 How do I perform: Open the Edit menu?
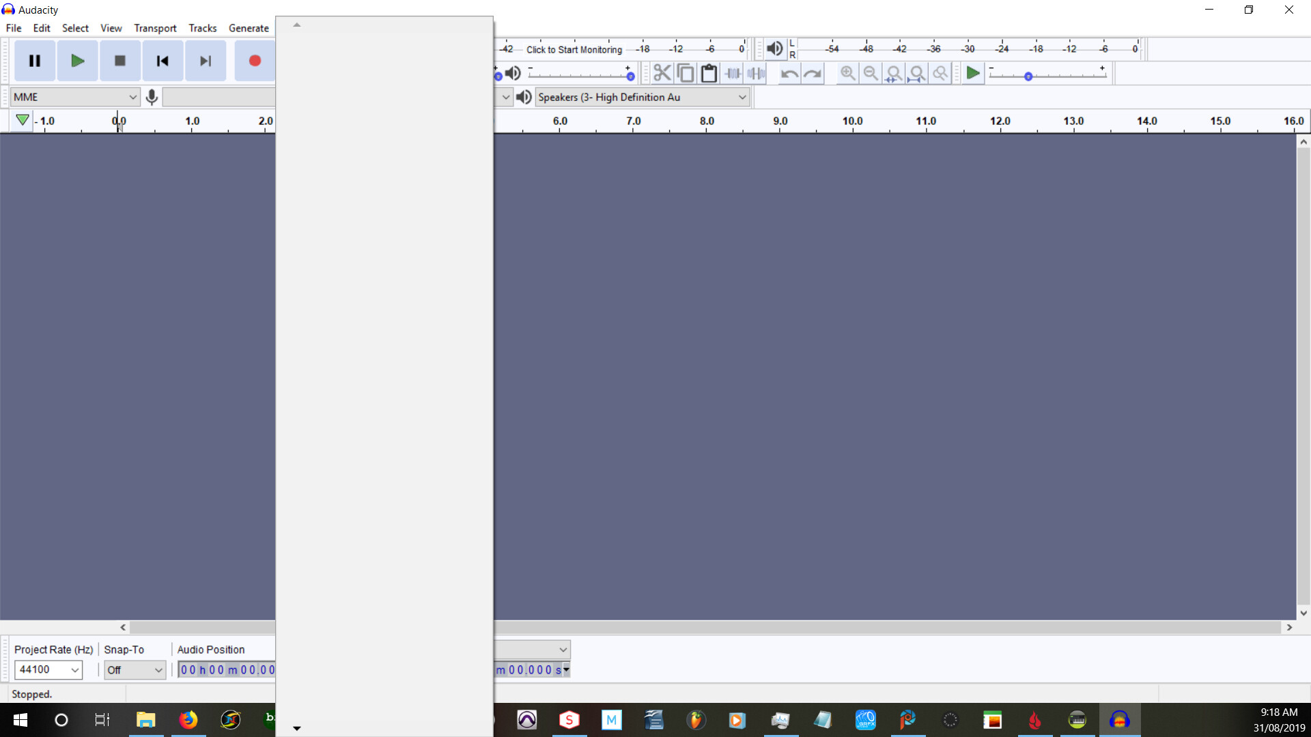click(42, 28)
